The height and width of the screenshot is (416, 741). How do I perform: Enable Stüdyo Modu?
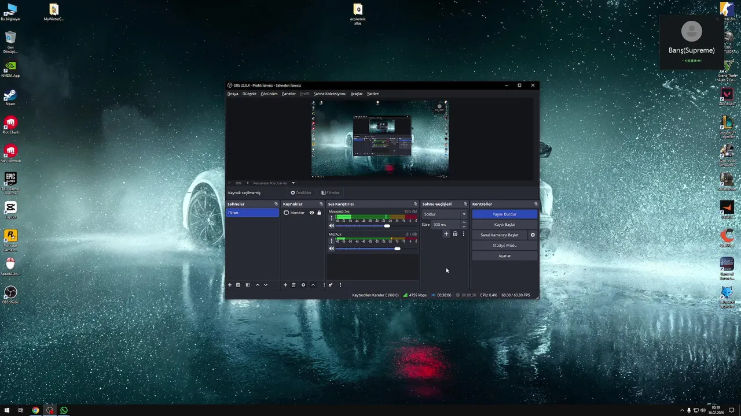[x=505, y=246]
